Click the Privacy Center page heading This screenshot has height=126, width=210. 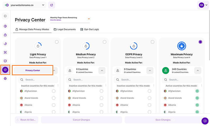tap(30, 20)
